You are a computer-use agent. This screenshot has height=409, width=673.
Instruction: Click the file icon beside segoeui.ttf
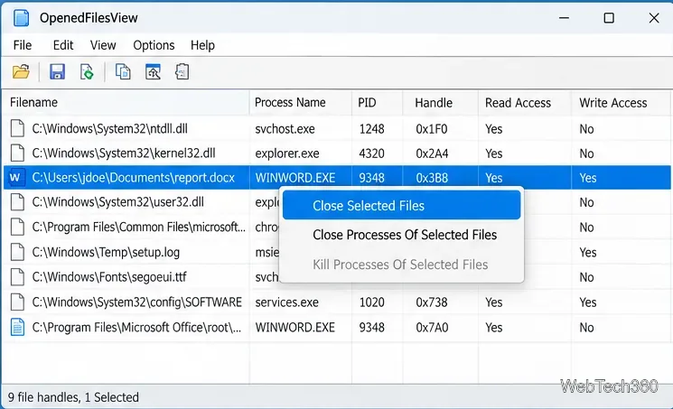[x=17, y=277]
